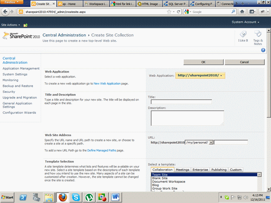This screenshot has height=203, width=271.
Task: Open uTorrent from the taskbar
Action: coord(89,197)
